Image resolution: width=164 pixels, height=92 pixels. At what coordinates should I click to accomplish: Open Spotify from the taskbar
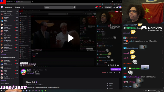pyautogui.click(x=42, y=91)
